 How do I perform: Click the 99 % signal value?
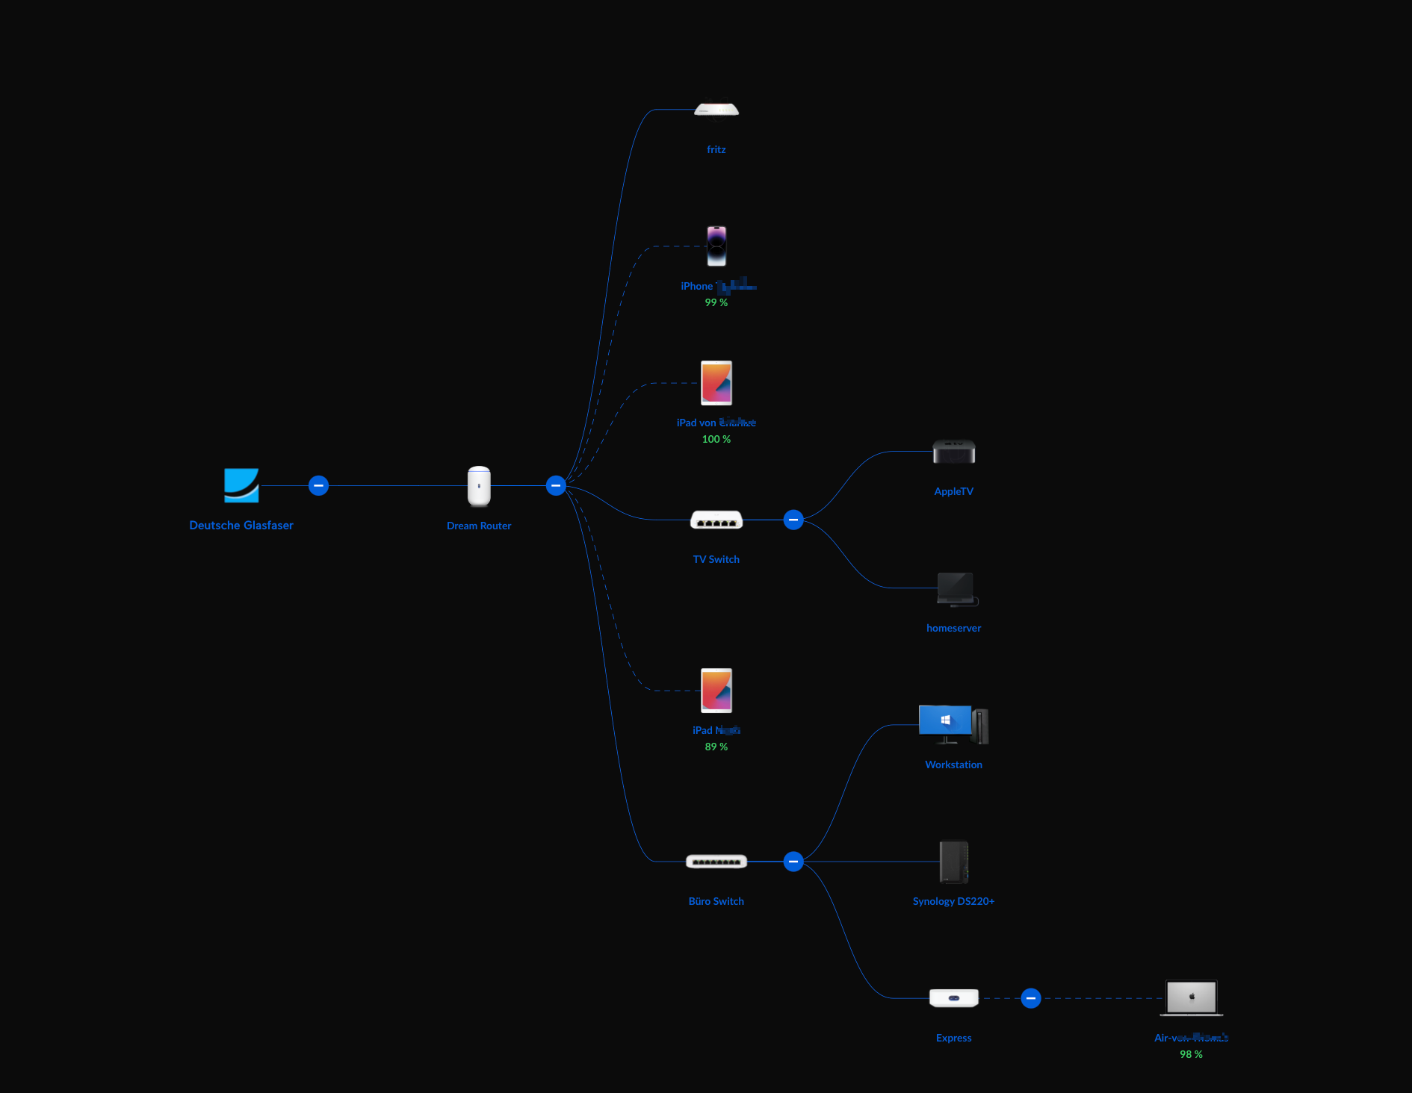click(716, 302)
